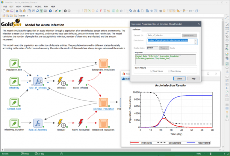Select the Population_Size data element
Viewport: 230px width, 156px height.
pos(14,63)
